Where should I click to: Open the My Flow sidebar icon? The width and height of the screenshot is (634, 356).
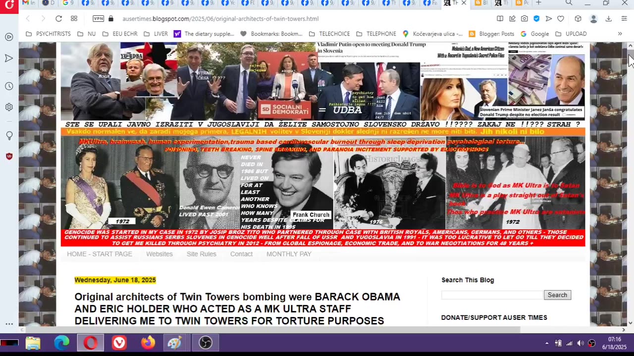click(9, 58)
